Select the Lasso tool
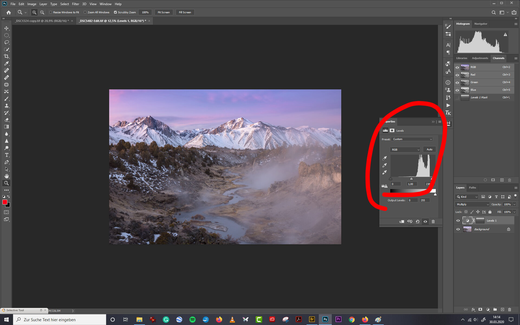The width and height of the screenshot is (520, 325). point(6,42)
